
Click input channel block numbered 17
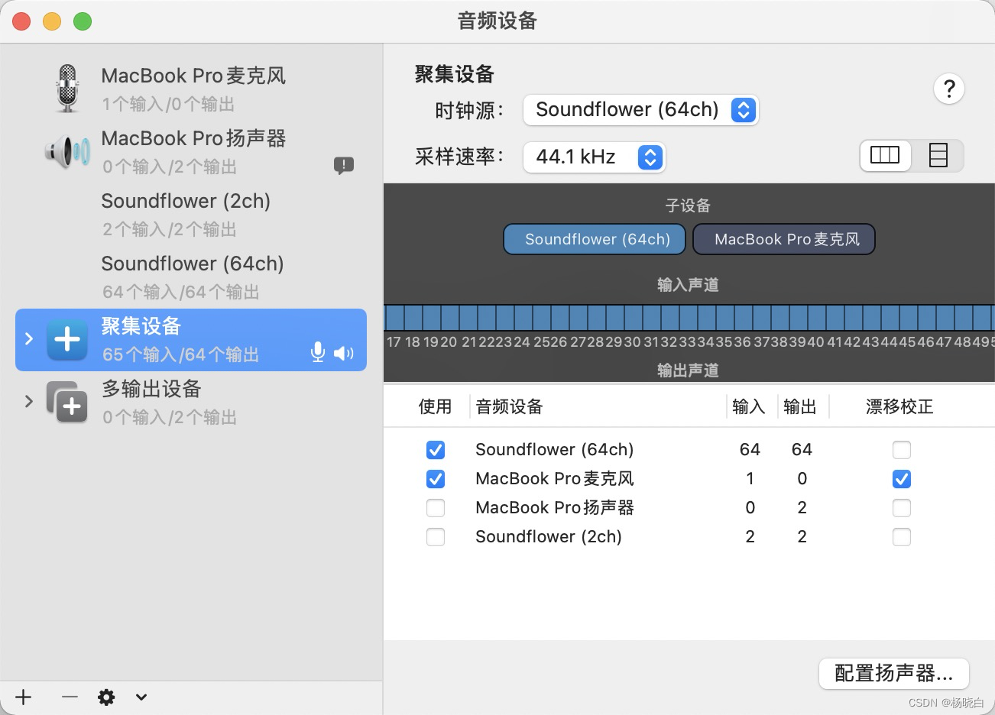tap(395, 317)
